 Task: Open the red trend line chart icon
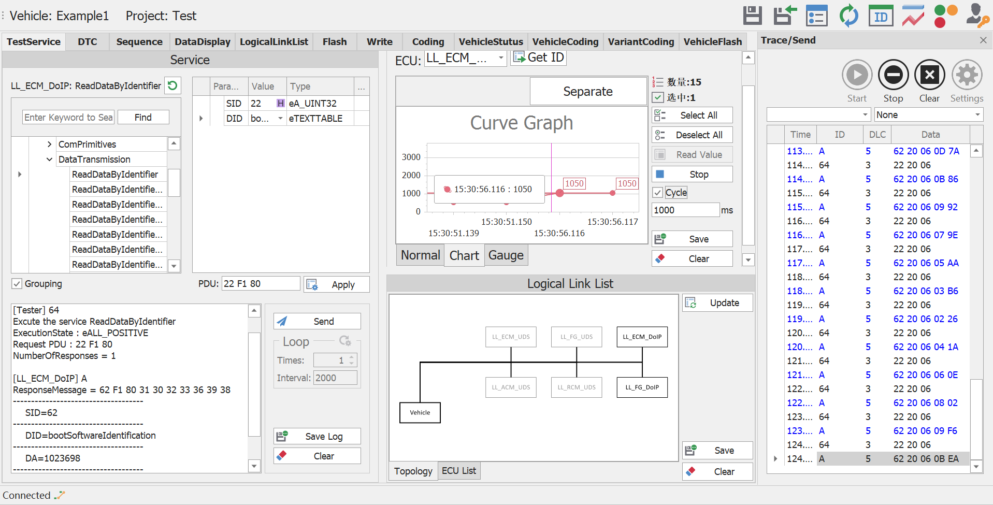pos(913,16)
